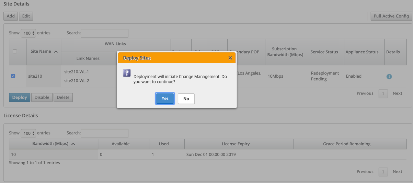Click the Link Names column header
The width and height of the screenshot is (413, 183).
click(88, 58)
